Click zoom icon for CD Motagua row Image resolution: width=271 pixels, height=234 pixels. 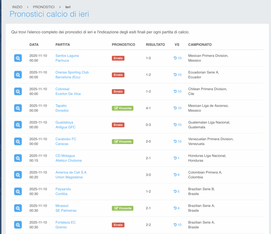click(x=18, y=158)
